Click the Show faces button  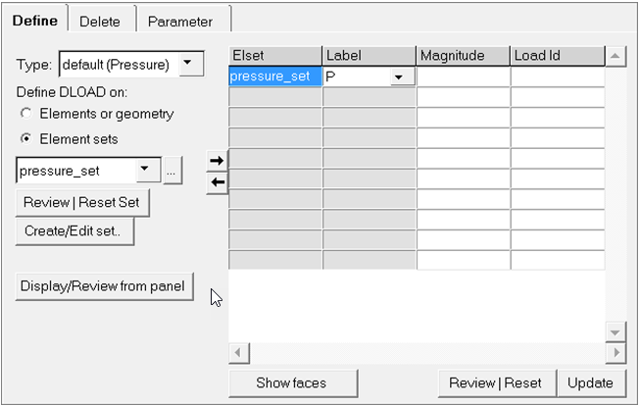pos(292,382)
